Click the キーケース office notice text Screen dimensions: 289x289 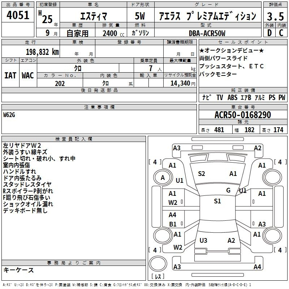[x=18, y=270]
